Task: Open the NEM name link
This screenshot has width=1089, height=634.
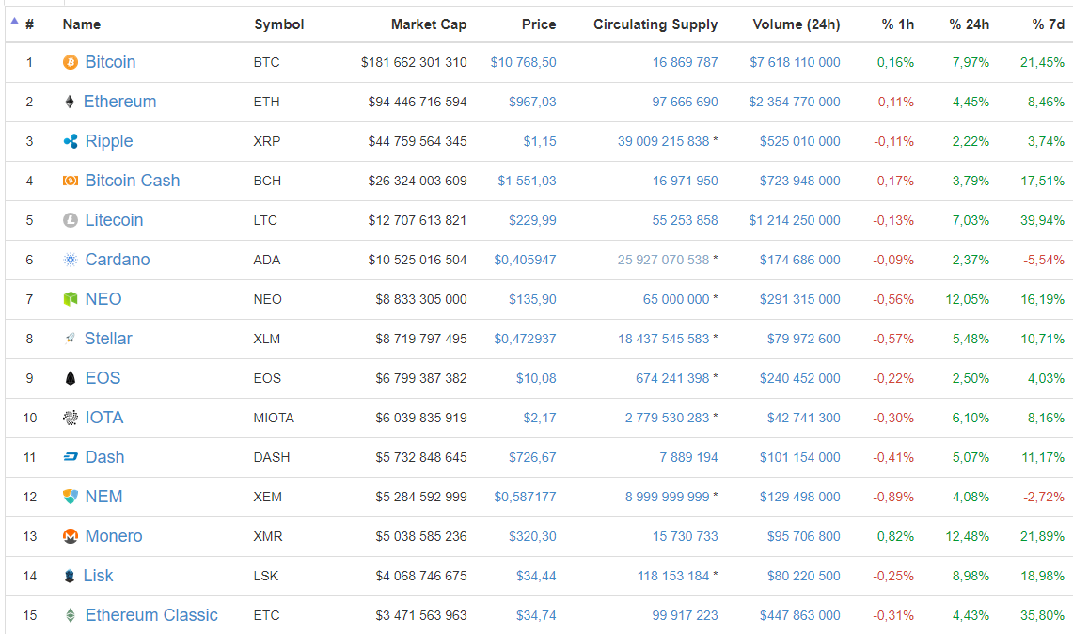Action: pyautogui.click(x=103, y=498)
